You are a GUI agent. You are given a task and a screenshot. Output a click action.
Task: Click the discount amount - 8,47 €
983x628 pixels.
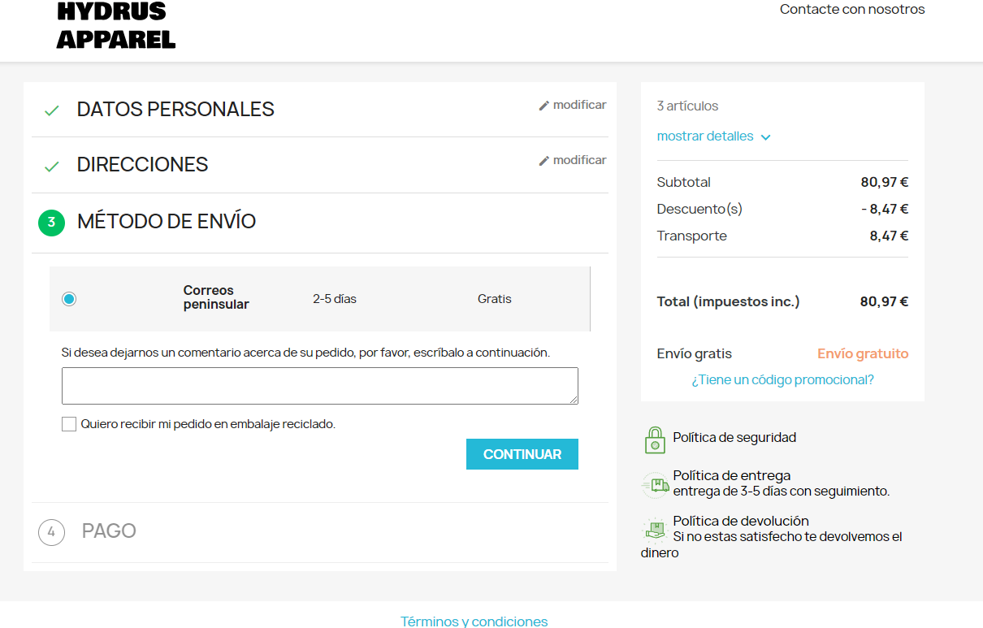click(885, 210)
